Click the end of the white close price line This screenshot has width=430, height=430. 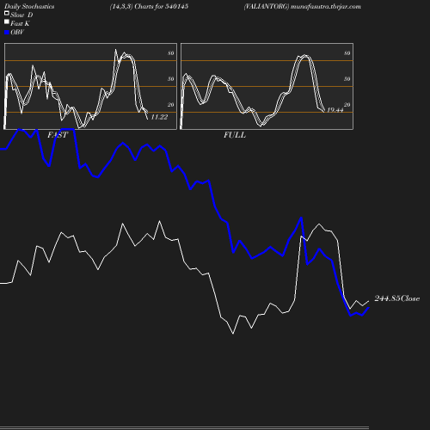pyautogui.click(x=368, y=301)
